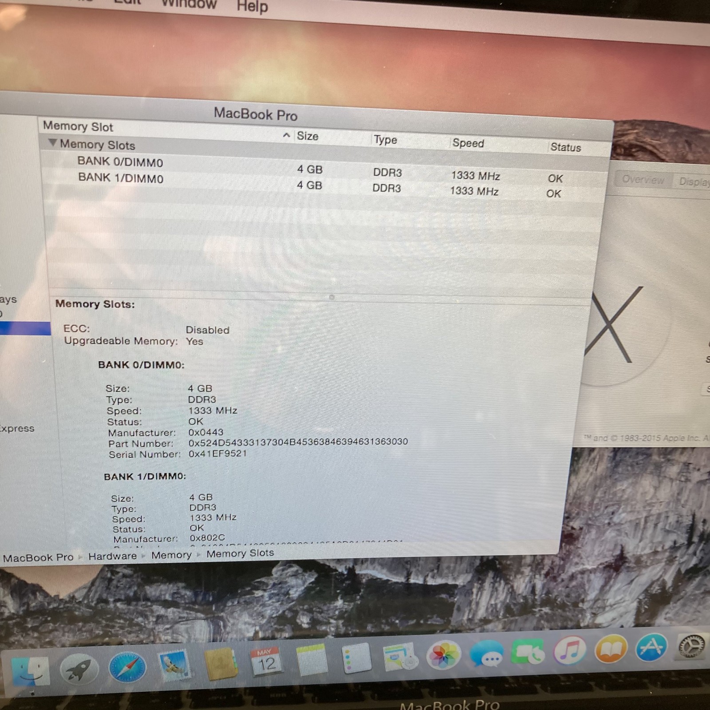Sort by the Status column header
The width and height of the screenshot is (710, 710).
[x=566, y=147]
